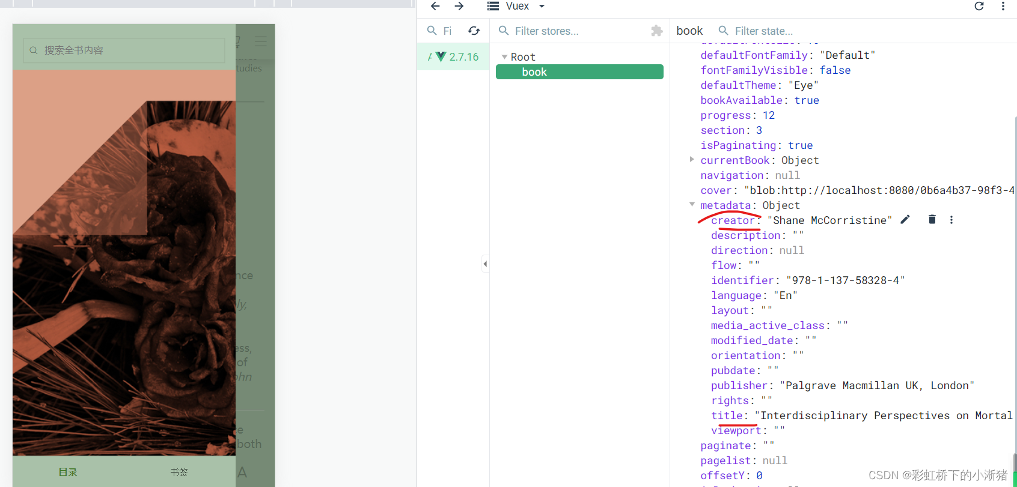Click the offsetY 0 value
The width and height of the screenshot is (1017, 487).
click(759, 476)
